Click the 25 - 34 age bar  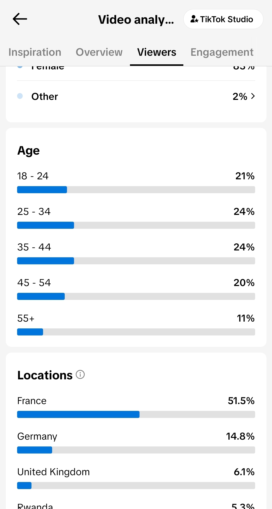pos(136,225)
